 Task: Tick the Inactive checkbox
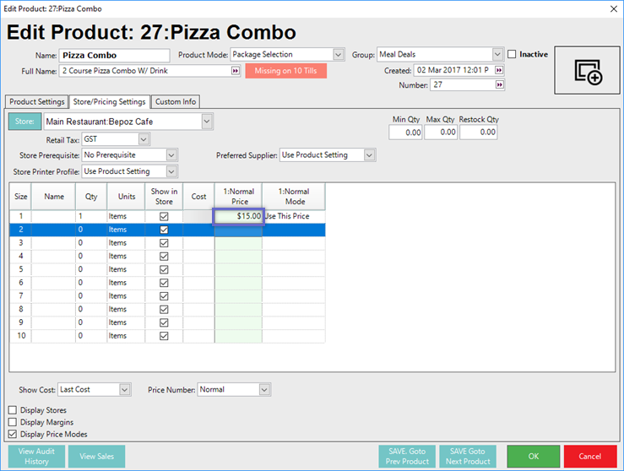pyautogui.click(x=513, y=55)
